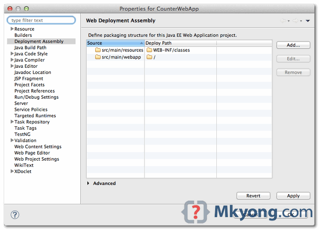Open Project References page
Screen dimensions: 319x230
[34, 91]
